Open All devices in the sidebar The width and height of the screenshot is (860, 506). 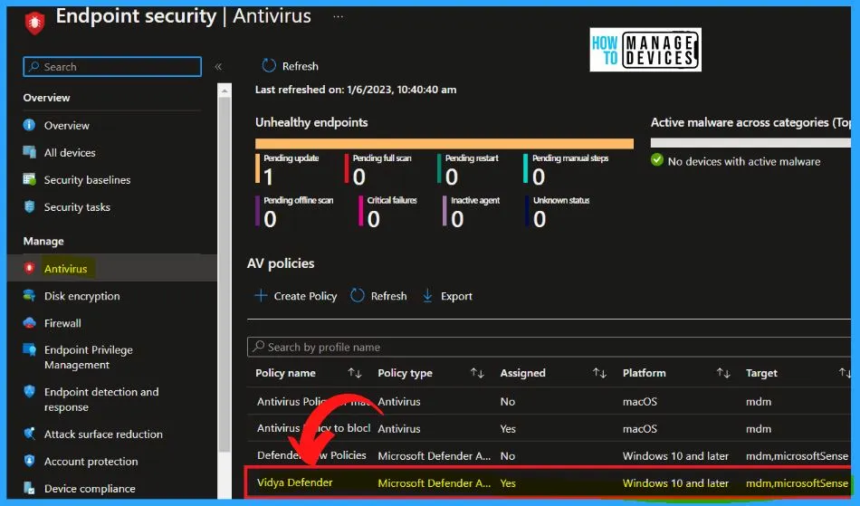point(70,153)
